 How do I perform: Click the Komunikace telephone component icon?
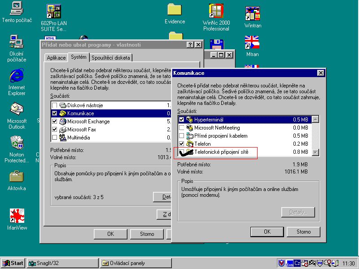(x=62, y=113)
